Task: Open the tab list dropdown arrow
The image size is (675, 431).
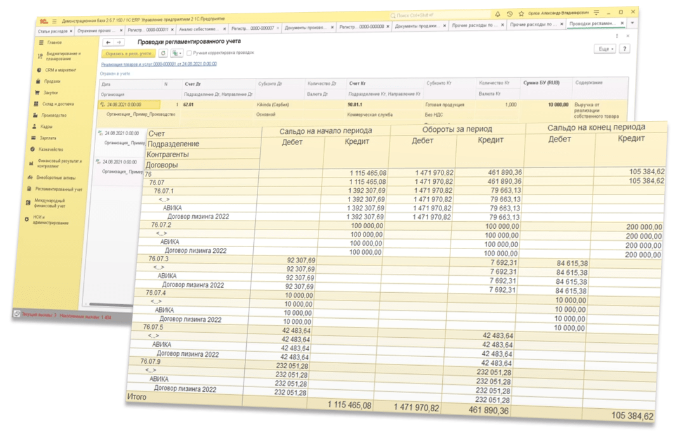Action: click(x=632, y=23)
